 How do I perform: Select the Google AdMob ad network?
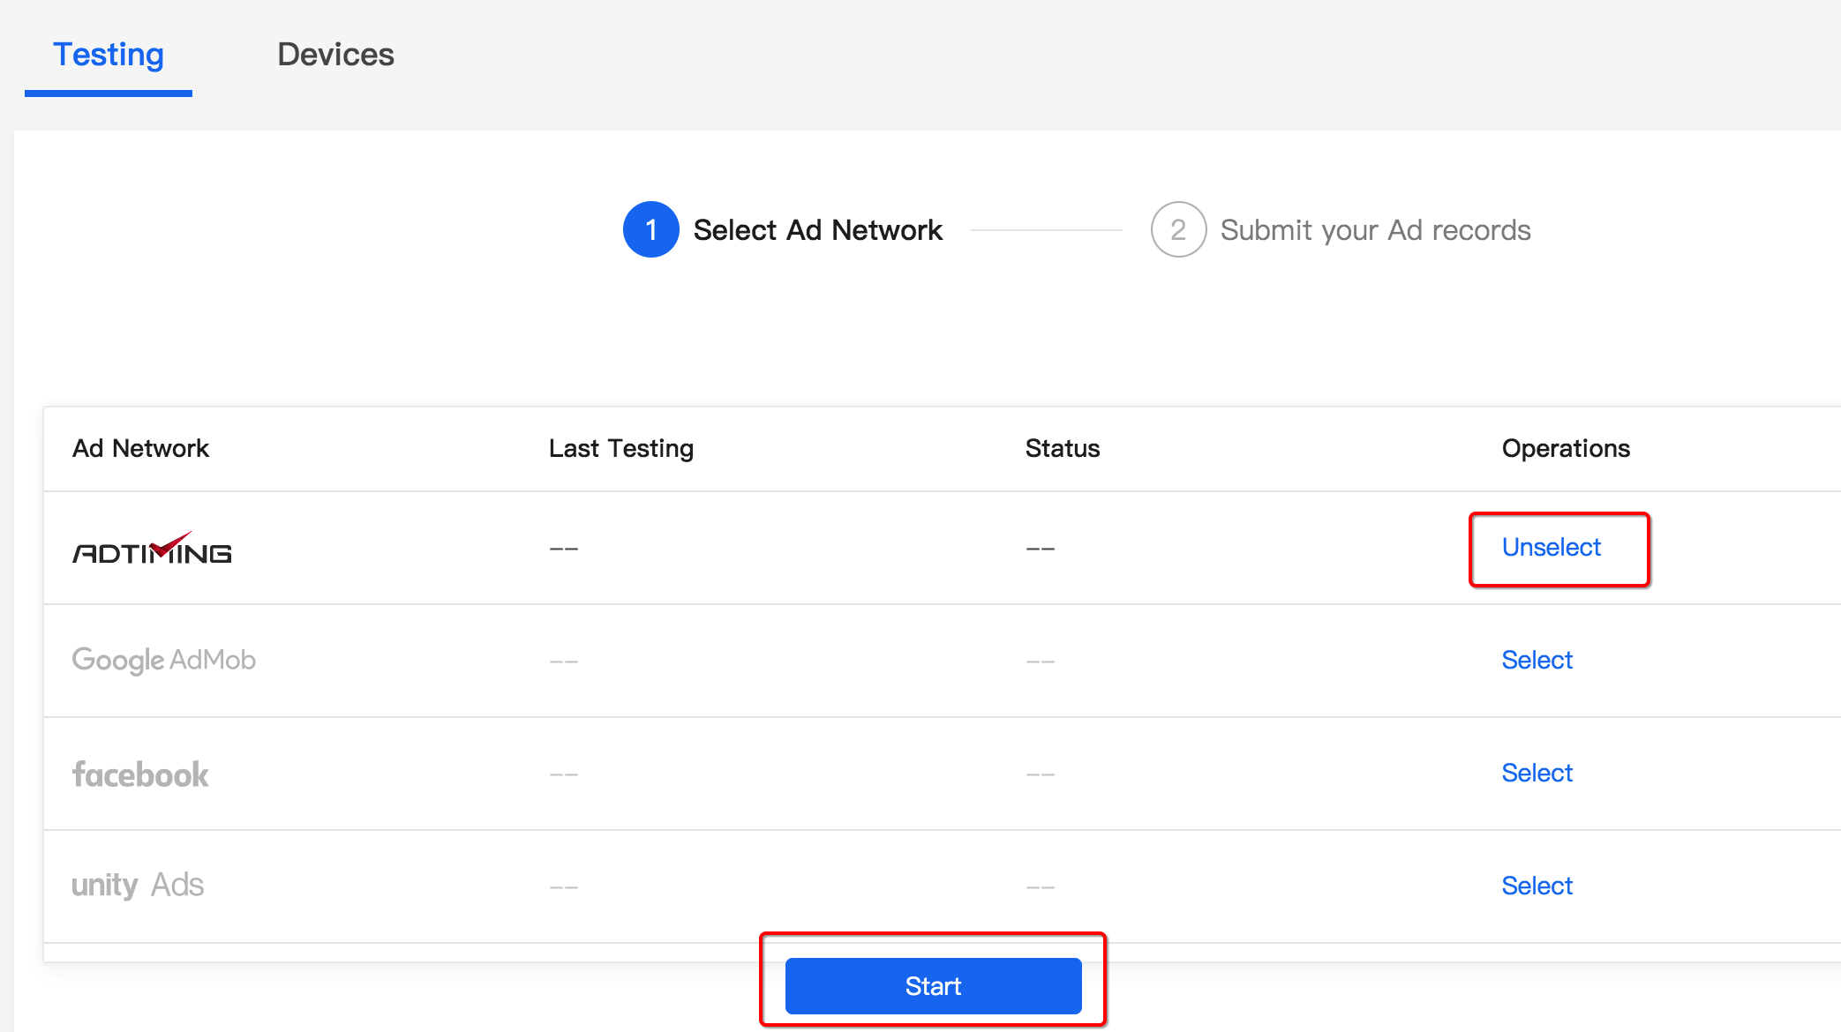(x=1537, y=660)
